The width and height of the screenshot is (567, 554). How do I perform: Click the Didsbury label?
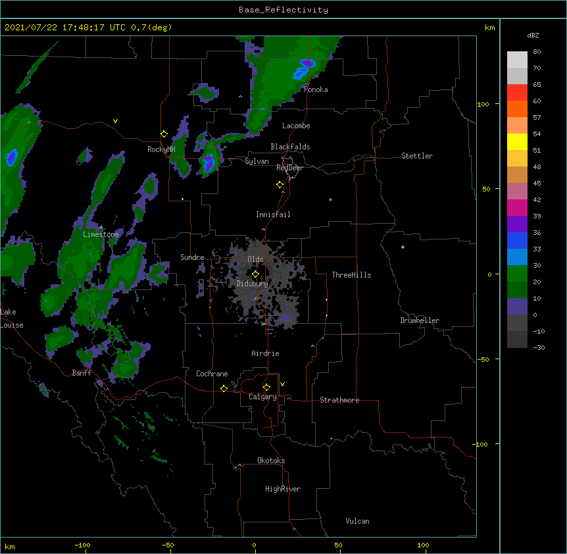[252, 284]
